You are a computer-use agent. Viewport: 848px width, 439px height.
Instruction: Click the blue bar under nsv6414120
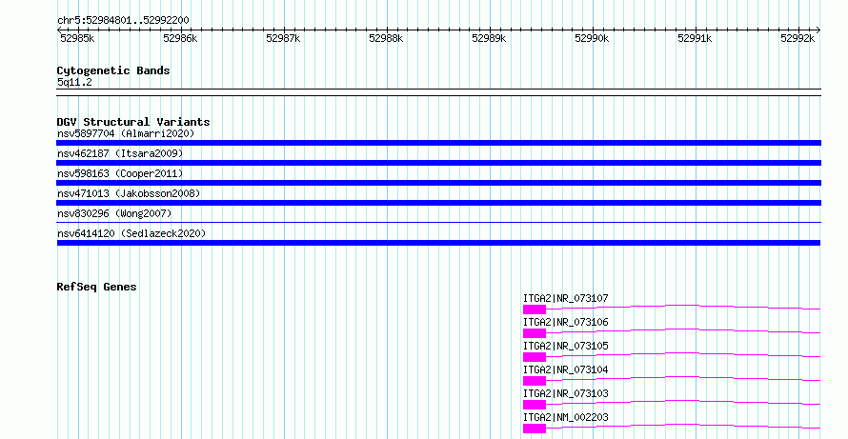click(438, 243)
